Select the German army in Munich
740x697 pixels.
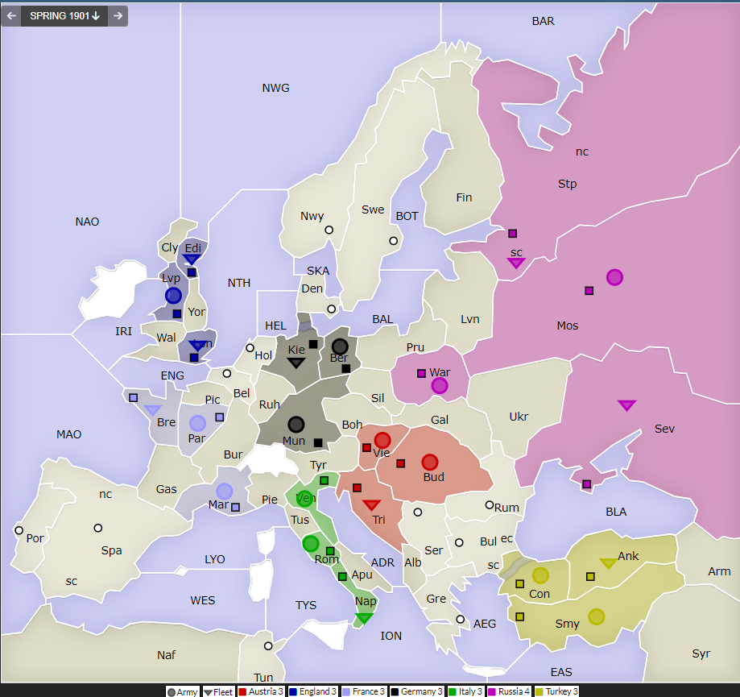point(296,425)
